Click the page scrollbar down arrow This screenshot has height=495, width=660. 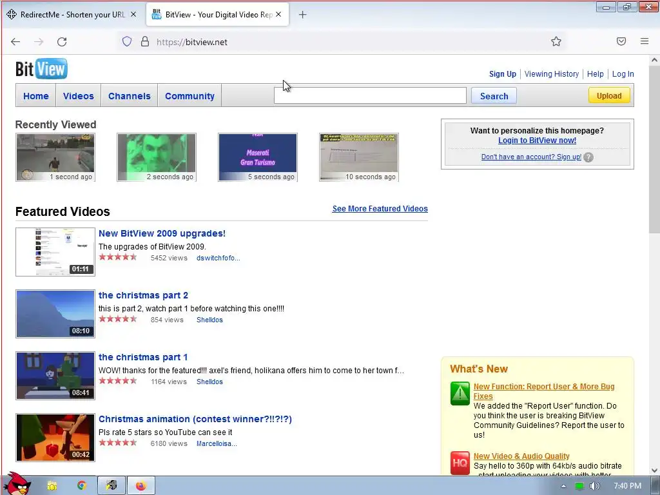(654, 471)
